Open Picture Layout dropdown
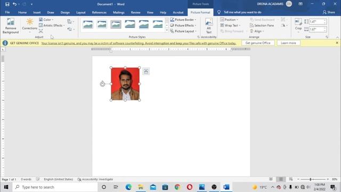Viewport: 341px width, 192px height. click(x=183, y=31)
